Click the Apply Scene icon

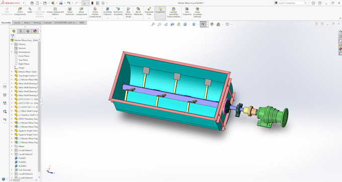pos(218,25)
